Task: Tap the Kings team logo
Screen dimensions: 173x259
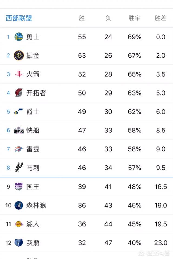Action: [x=19, y=187]
